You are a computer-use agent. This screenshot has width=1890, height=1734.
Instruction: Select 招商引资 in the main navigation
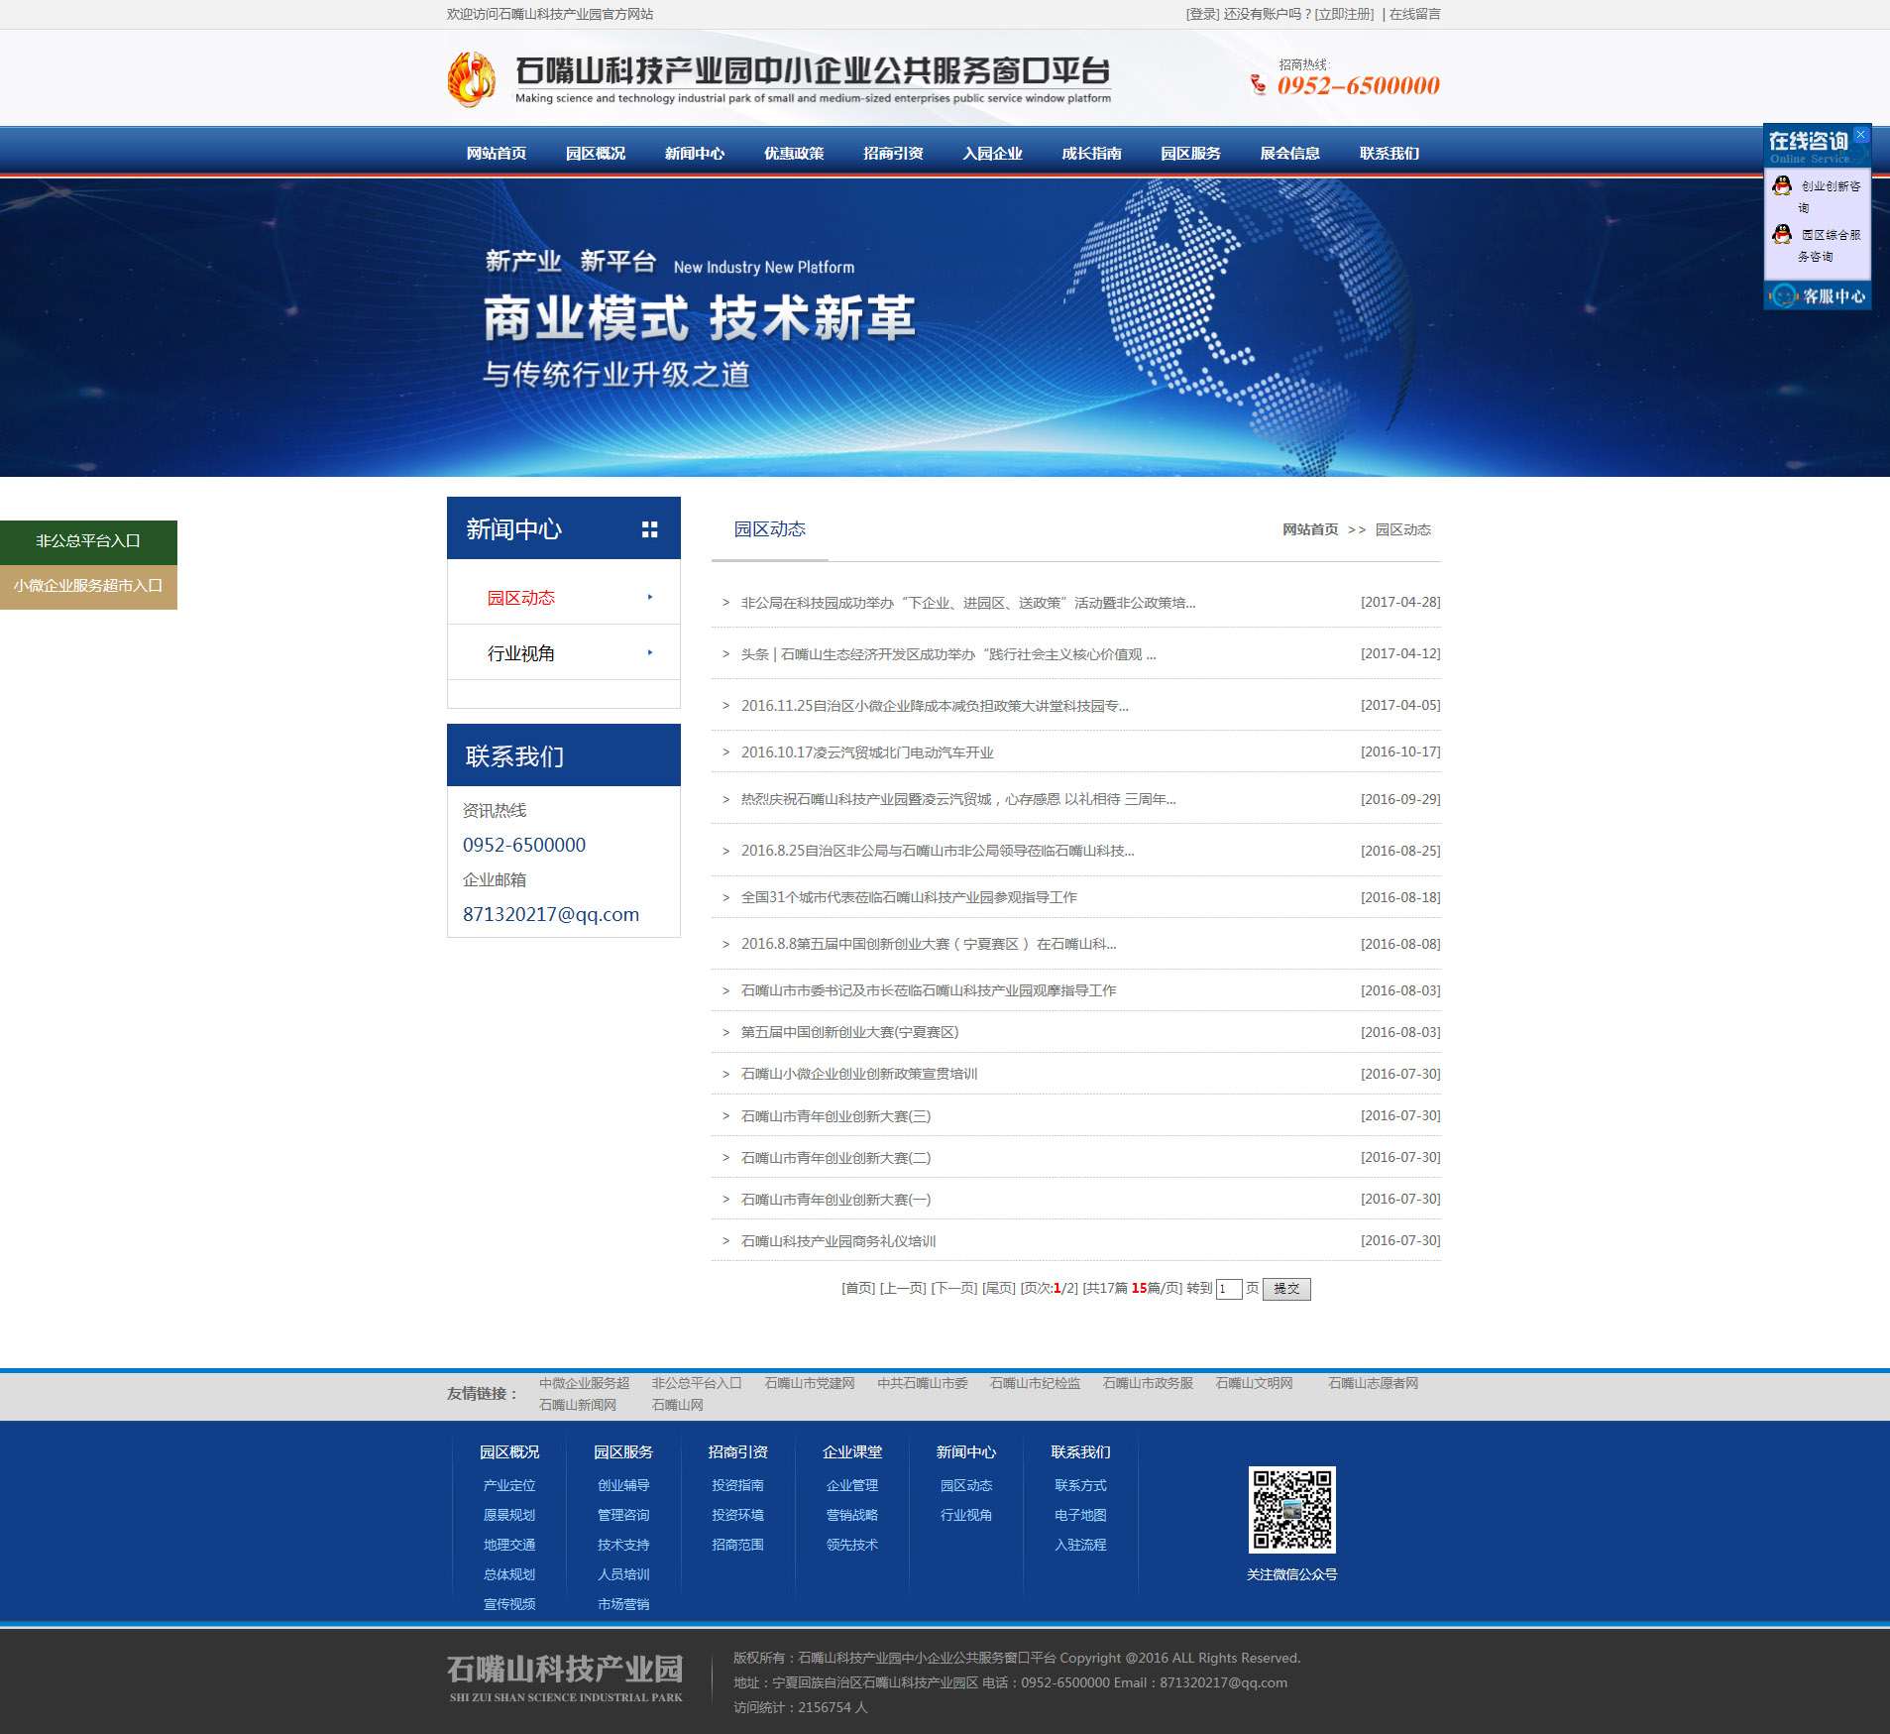tap(892, 154)
